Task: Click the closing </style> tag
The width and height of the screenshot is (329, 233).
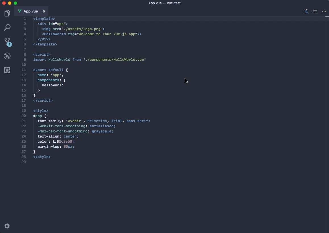Action: (x=42, y=157)
